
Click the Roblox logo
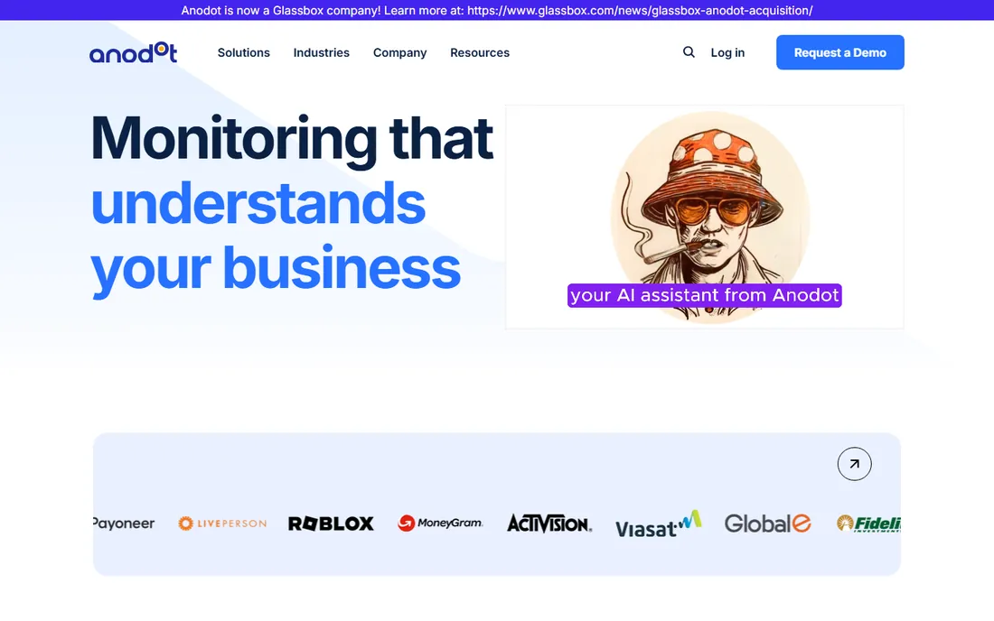tap(331, 524)
